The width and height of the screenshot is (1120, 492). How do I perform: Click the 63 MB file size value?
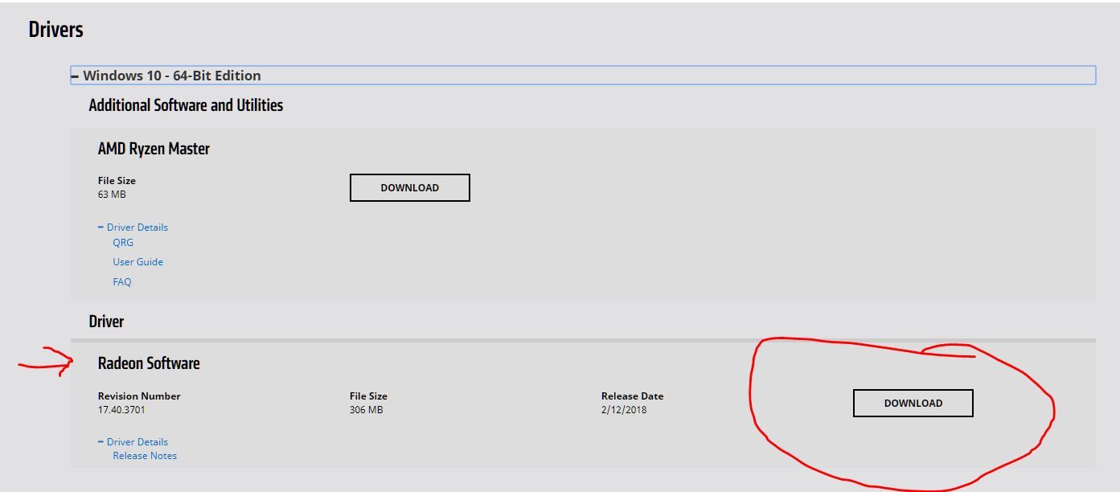pyautogui.click(x=112, y=195)
